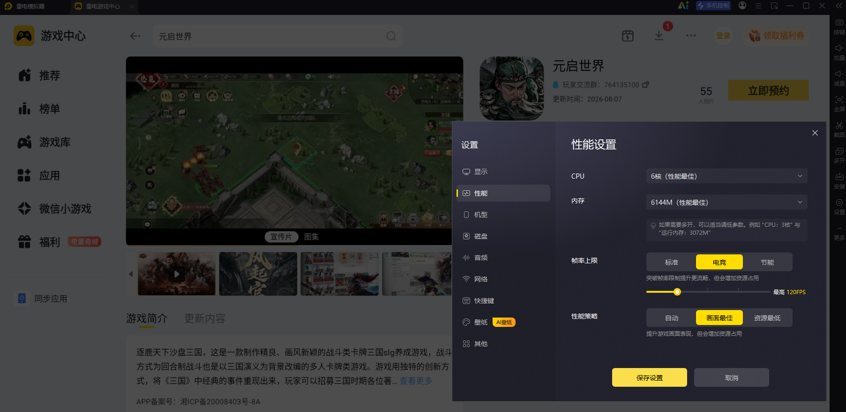Image resolution: width=846 pixels, height=412 pixels.
Task: Close the settings dialog with the X
Action: [815, 133]
